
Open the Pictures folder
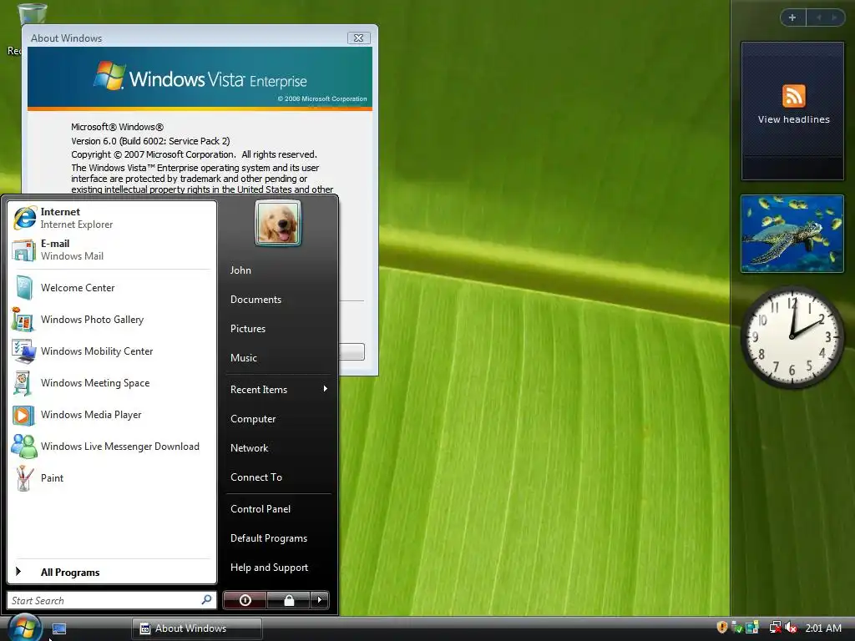278,329
